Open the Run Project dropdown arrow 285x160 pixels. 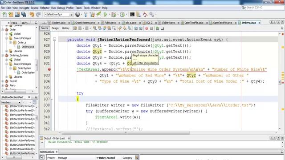(109, 15)
